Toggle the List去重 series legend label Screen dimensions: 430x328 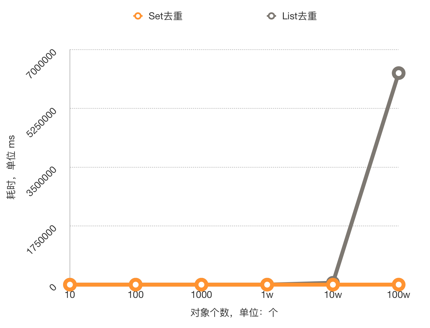pos(299,16)
